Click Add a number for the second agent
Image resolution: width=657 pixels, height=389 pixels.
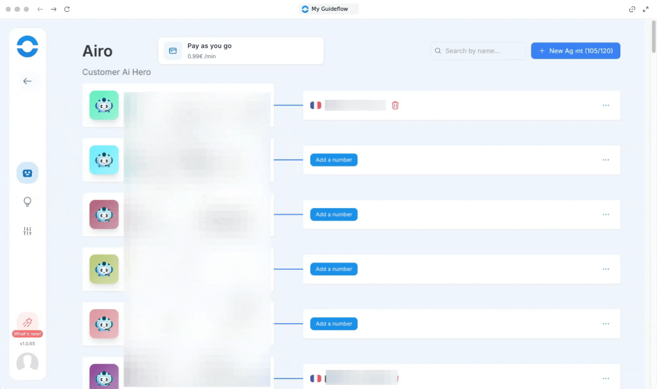[x=334, y=160]
